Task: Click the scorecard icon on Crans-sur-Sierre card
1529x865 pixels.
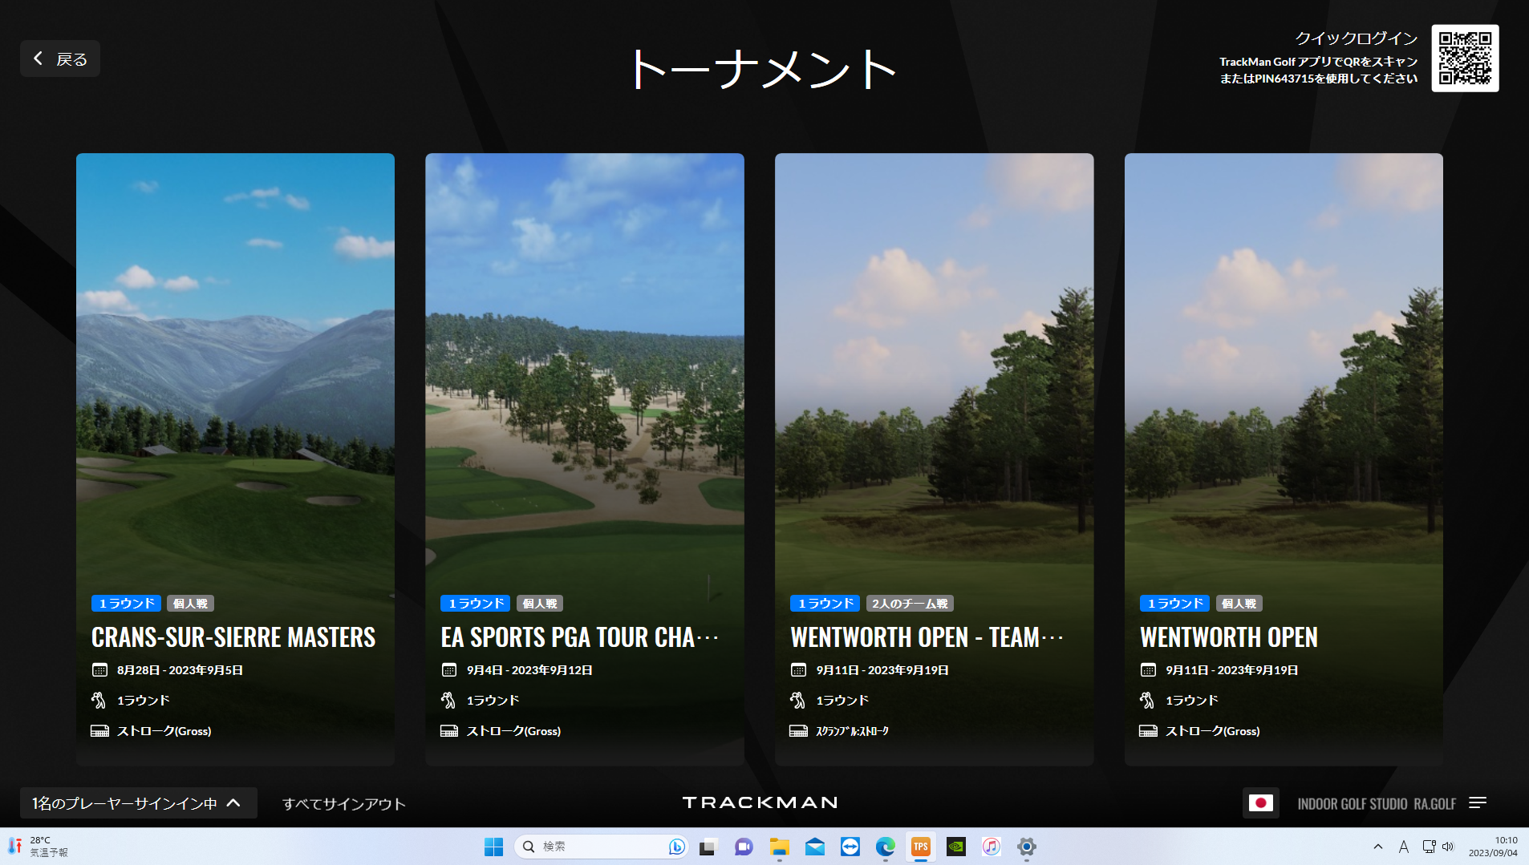Action: (99, 731)
